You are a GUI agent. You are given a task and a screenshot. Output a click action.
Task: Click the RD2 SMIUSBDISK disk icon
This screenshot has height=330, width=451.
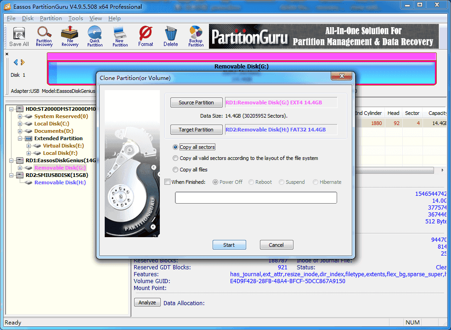click(20, 175)
